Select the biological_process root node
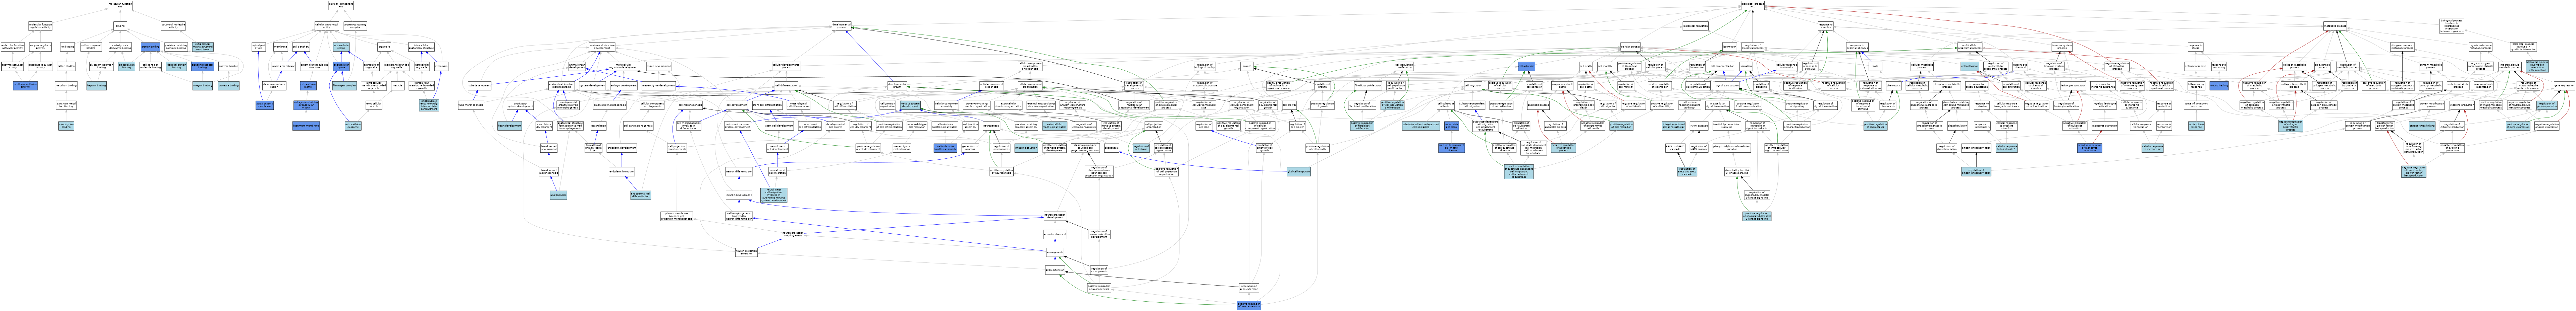The image size is (2576, 311). pos(1753,5)
